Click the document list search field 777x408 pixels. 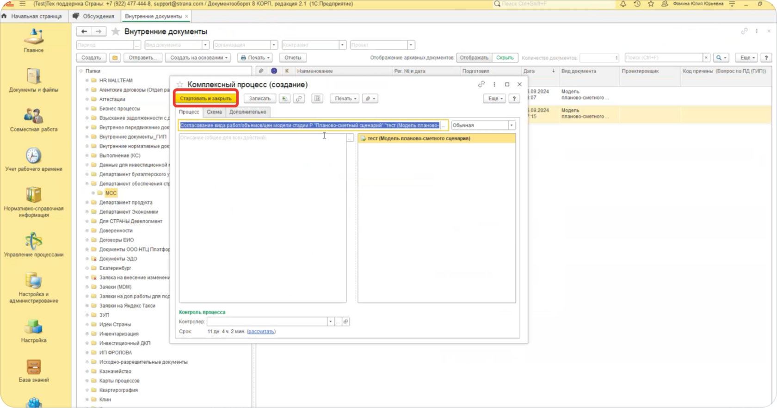[664, 58]
